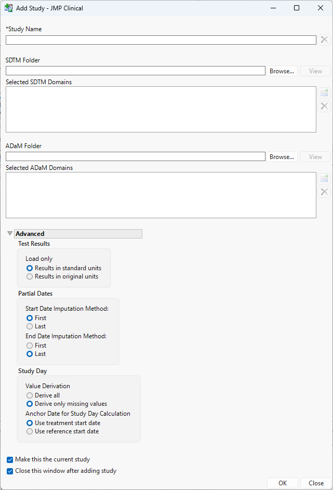
Task: Choose First for End Date Imputation
Action: 30,346
